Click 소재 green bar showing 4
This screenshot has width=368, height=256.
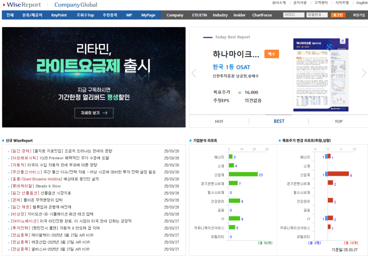(232, 165)
